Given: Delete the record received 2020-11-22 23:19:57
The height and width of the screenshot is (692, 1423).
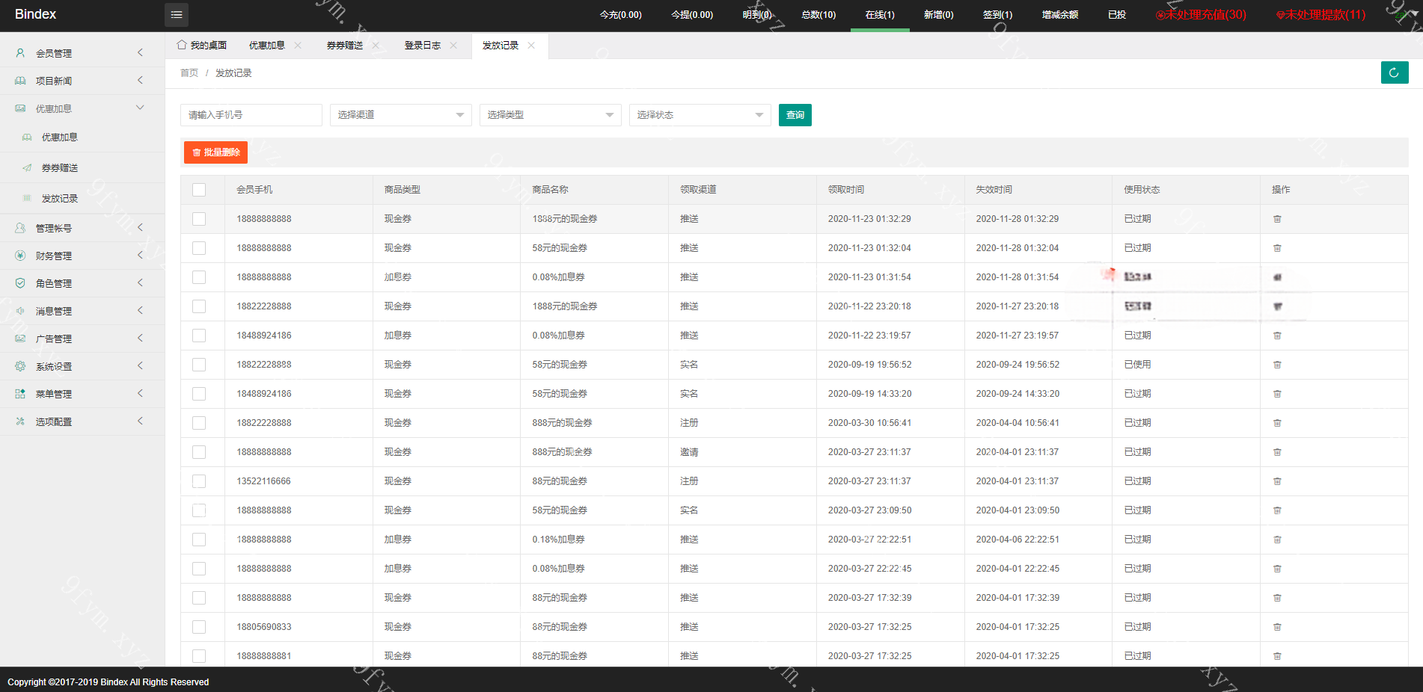Looking at the screenshot, I should 1277,336.
